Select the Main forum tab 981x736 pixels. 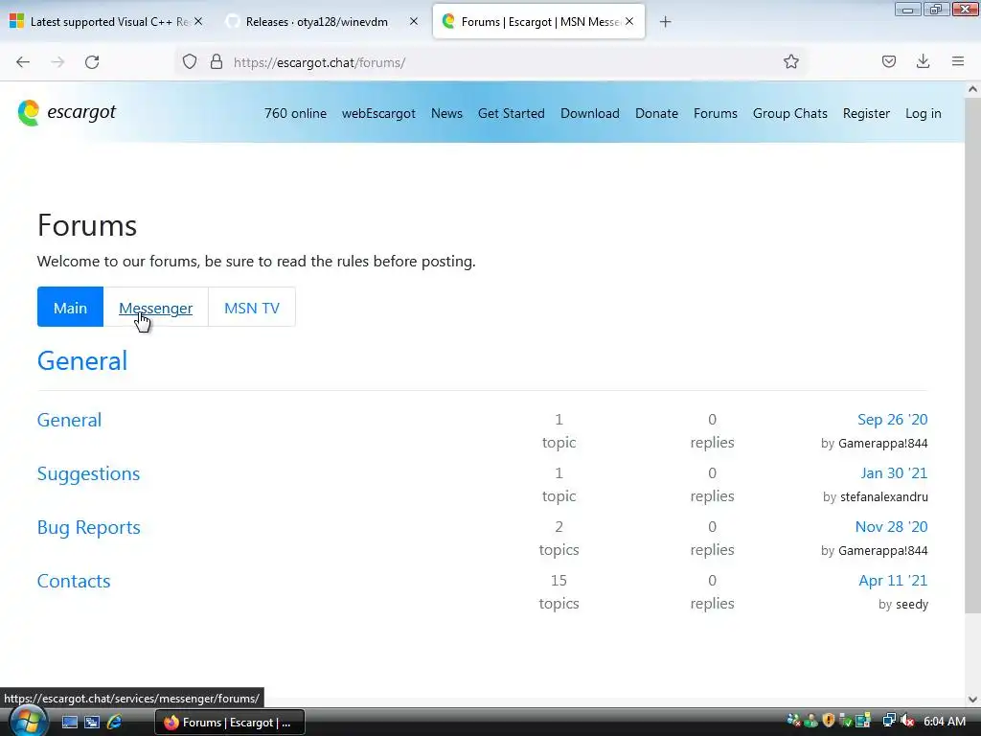[70, 308]
